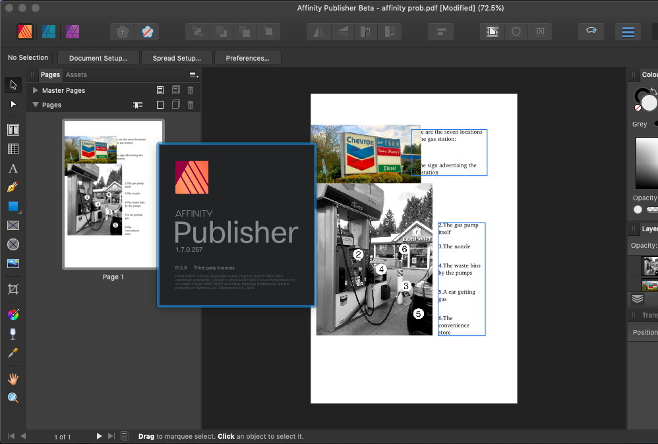Open the text wrap settings toolbar icon
The height and width of the screenshot is (444, 658).
(493, 32)
